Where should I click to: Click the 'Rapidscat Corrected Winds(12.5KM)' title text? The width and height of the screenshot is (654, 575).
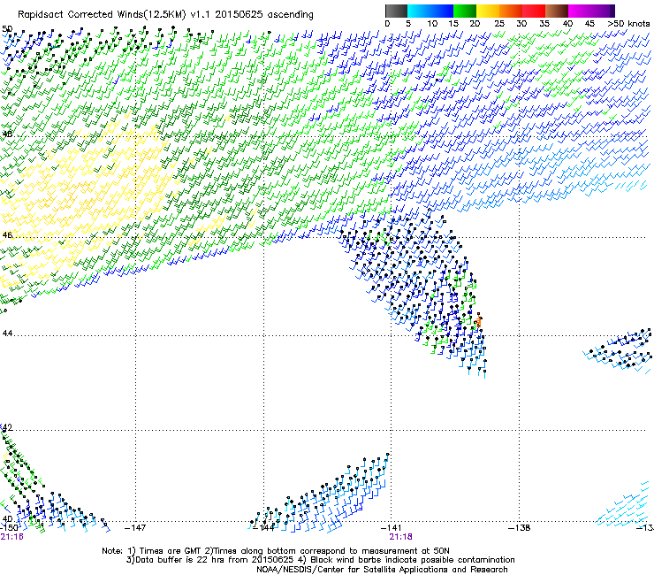click(x=102, y=15)
